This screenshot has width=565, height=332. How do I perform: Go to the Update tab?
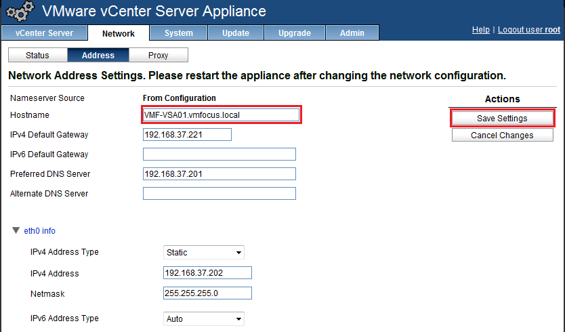pyautogui.click(x=235, y=33)
